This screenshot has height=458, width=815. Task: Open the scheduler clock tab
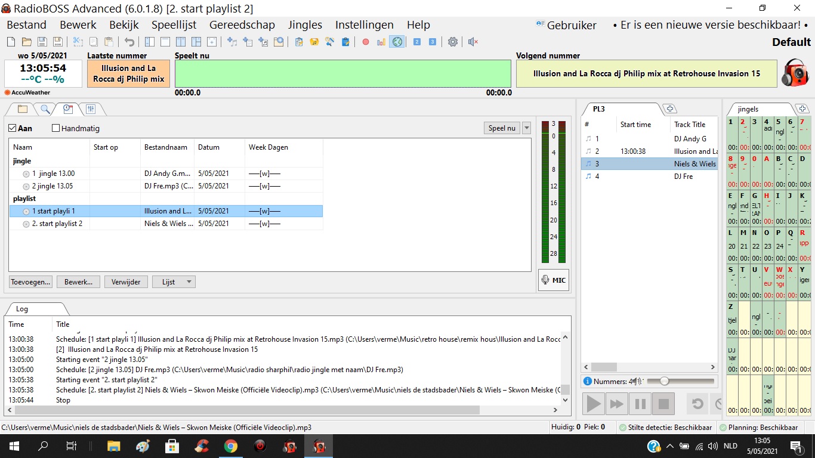tap(68, 109)
